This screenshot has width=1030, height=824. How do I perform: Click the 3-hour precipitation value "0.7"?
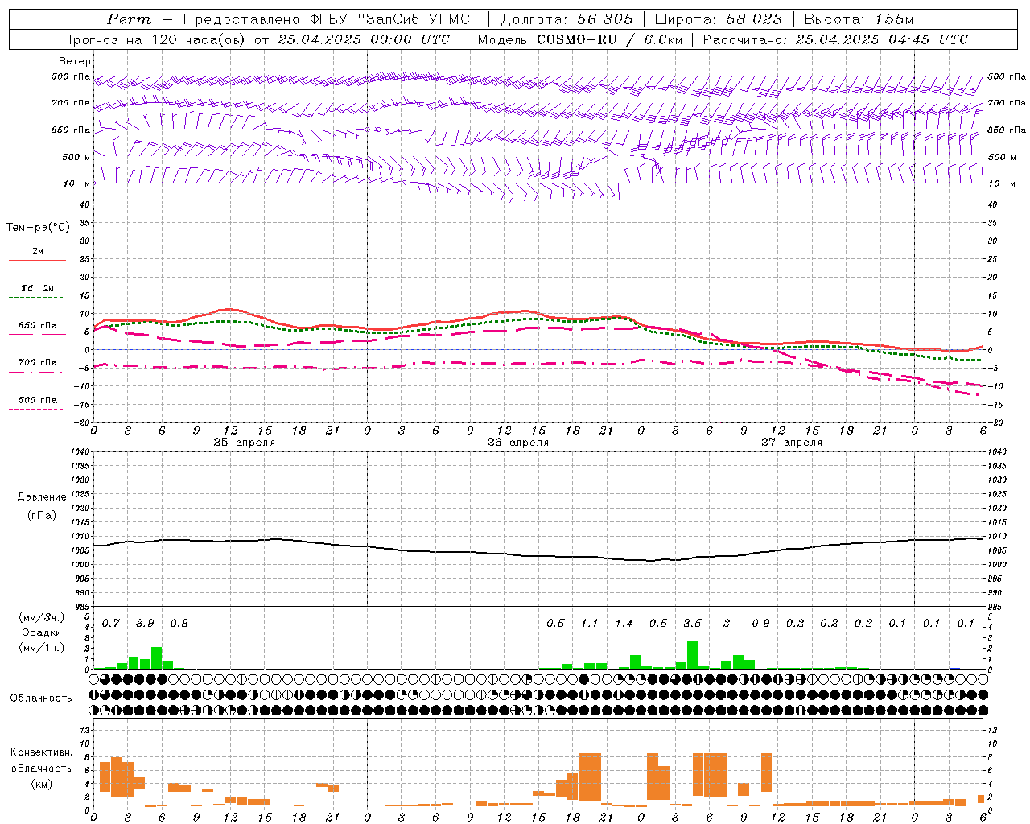click(111, 624)
